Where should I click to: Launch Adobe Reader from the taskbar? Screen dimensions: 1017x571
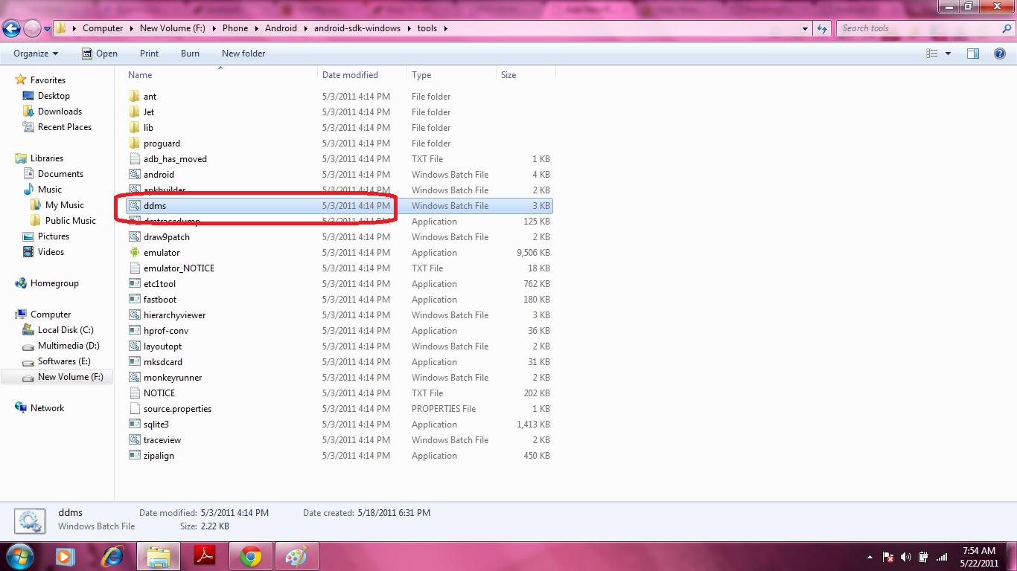point(205,556)
